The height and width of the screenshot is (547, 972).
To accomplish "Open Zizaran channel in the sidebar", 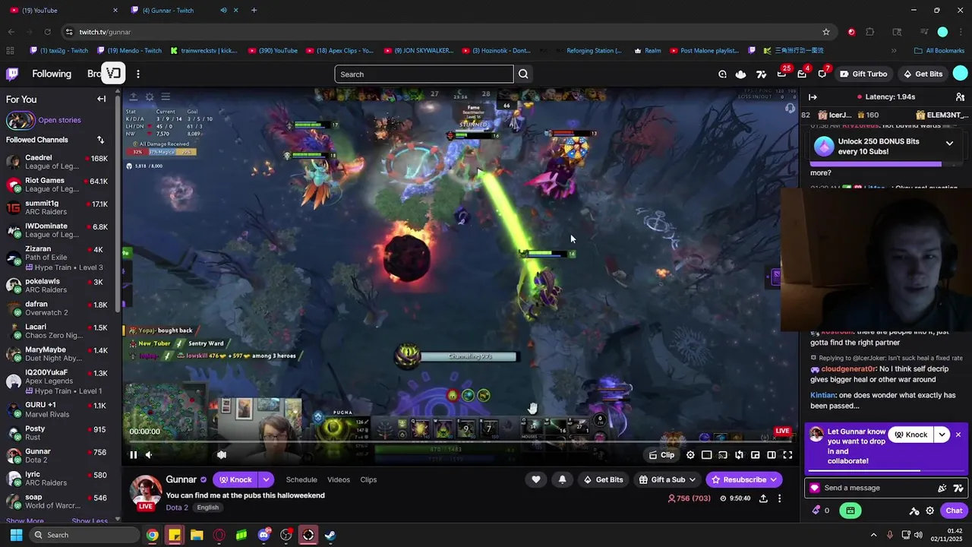I will (x=57, y=258).
